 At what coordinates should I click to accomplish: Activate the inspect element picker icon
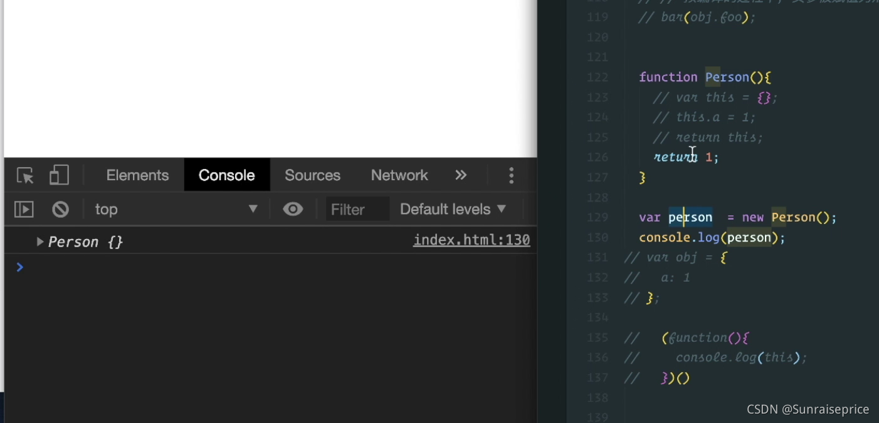click(x=25, y=175)
